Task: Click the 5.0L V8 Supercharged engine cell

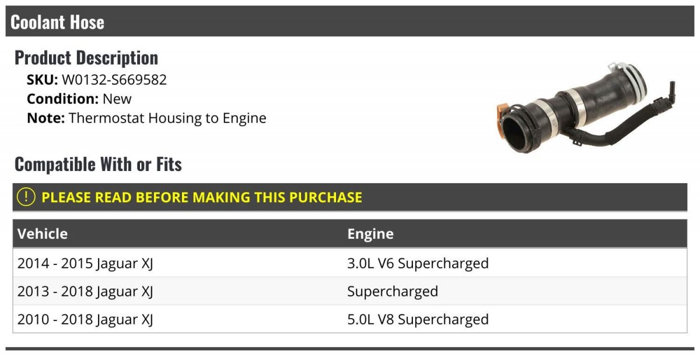Action: [418, 319]
